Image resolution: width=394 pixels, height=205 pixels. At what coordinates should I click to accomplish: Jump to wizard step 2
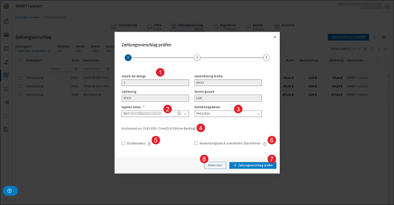[x=197, y=57]
